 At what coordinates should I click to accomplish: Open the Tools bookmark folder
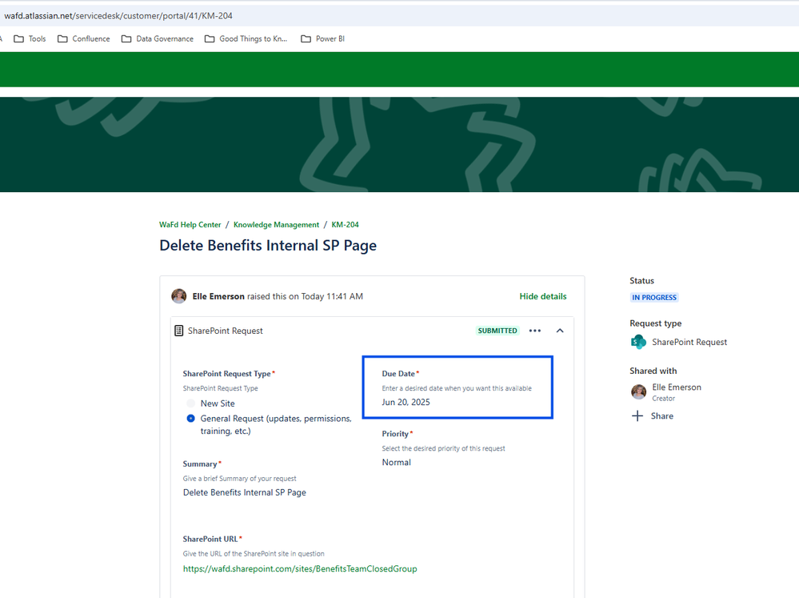[30, 38]
